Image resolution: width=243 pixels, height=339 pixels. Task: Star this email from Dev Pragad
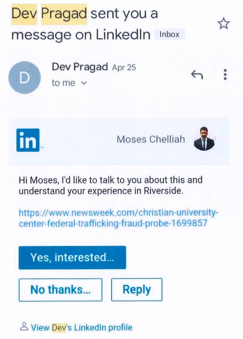223,23
